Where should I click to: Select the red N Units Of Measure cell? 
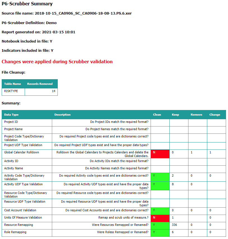160,217
